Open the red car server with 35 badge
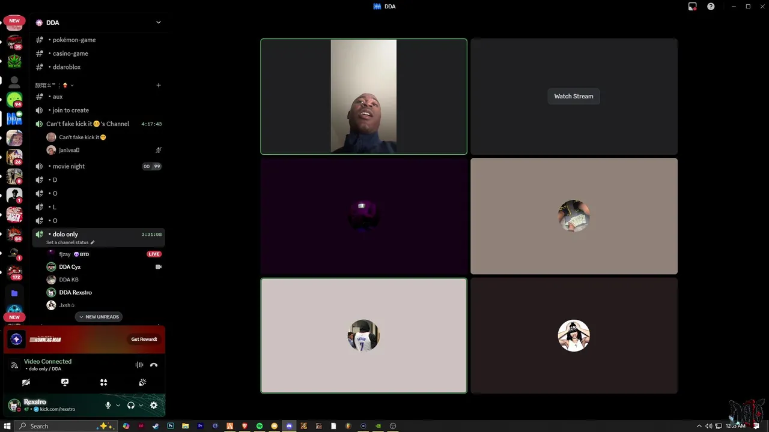The width and height of the screenshot is (769, 432). 14,42
